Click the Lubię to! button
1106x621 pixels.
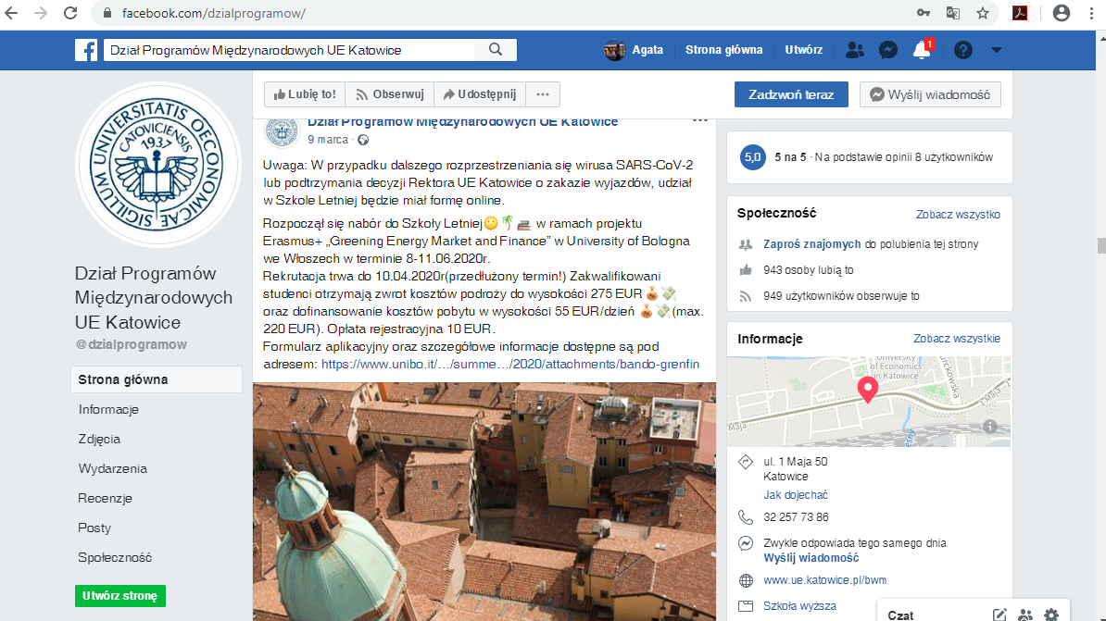[x=306, y=93]
